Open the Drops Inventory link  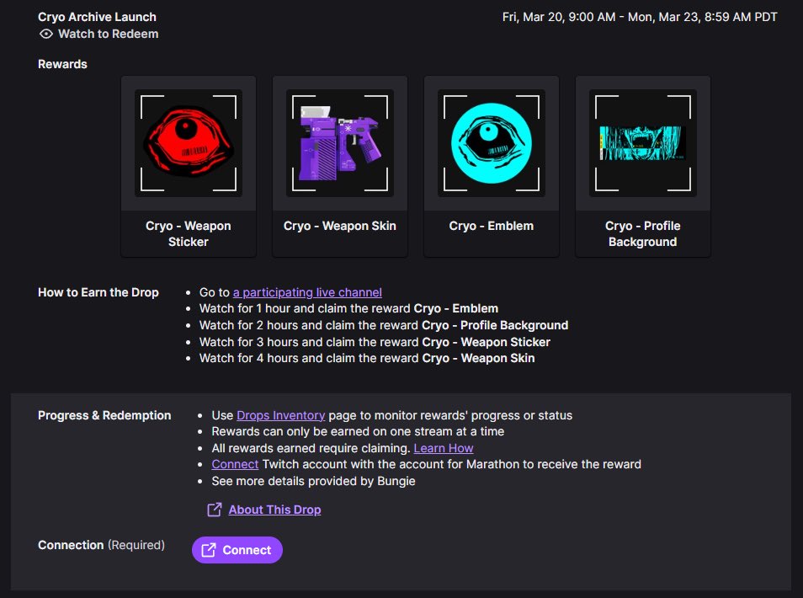click(280, 415)
